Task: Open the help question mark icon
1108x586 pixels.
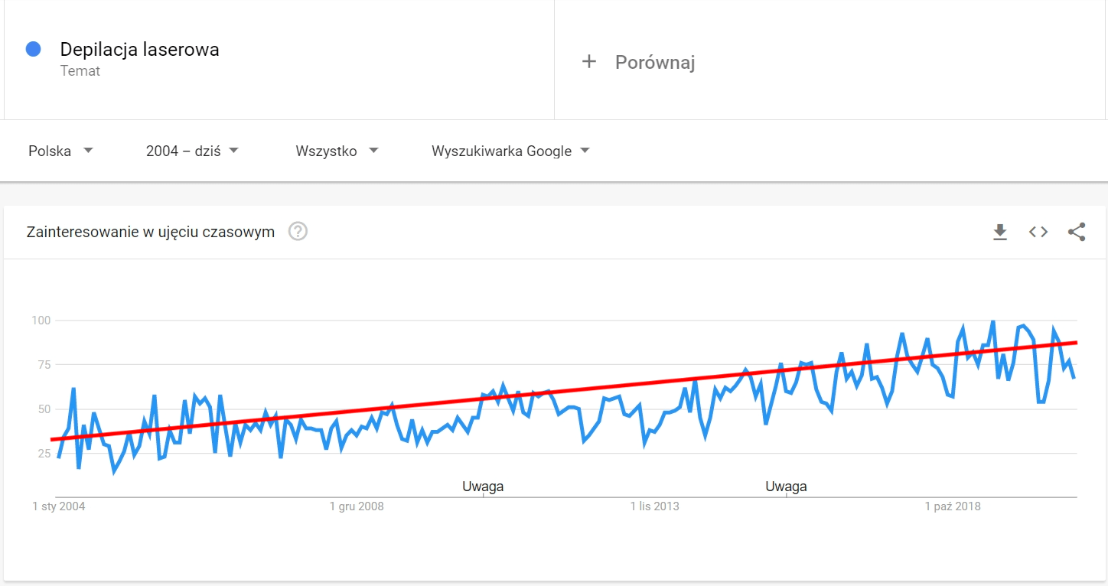Action: (x=298, y=232)
